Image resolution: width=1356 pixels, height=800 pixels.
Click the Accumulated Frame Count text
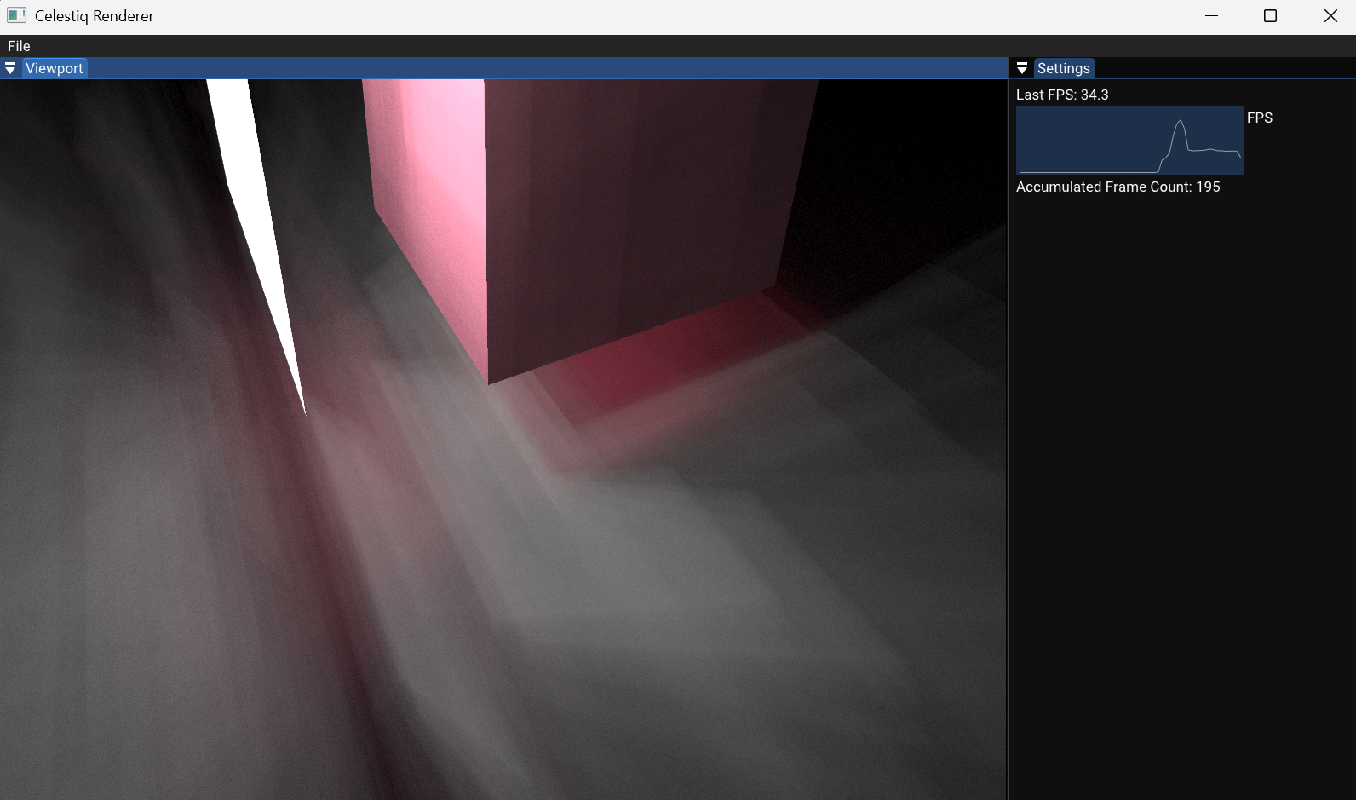point(1118,187)
